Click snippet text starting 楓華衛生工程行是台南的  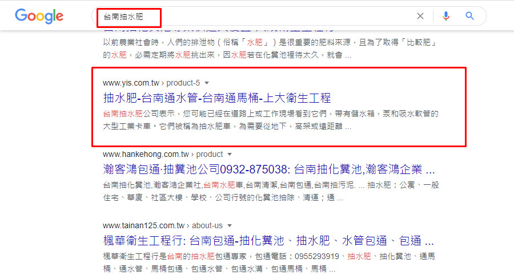[x=270, y=262]
